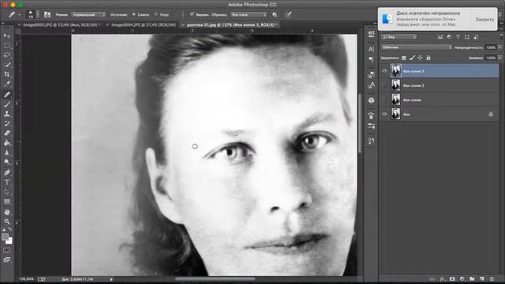Switch to Image0004.JPG document tab
Viewport: 505px width, 284px height.
coord(144,24)
